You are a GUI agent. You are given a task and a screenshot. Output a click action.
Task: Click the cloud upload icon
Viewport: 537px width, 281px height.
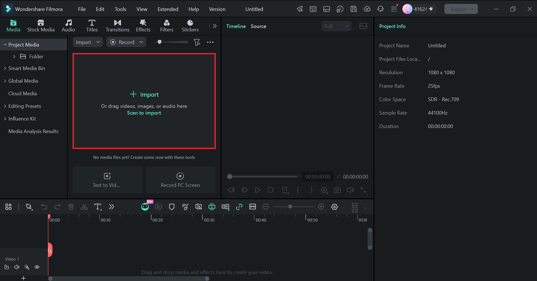click(x=367, y=9)
